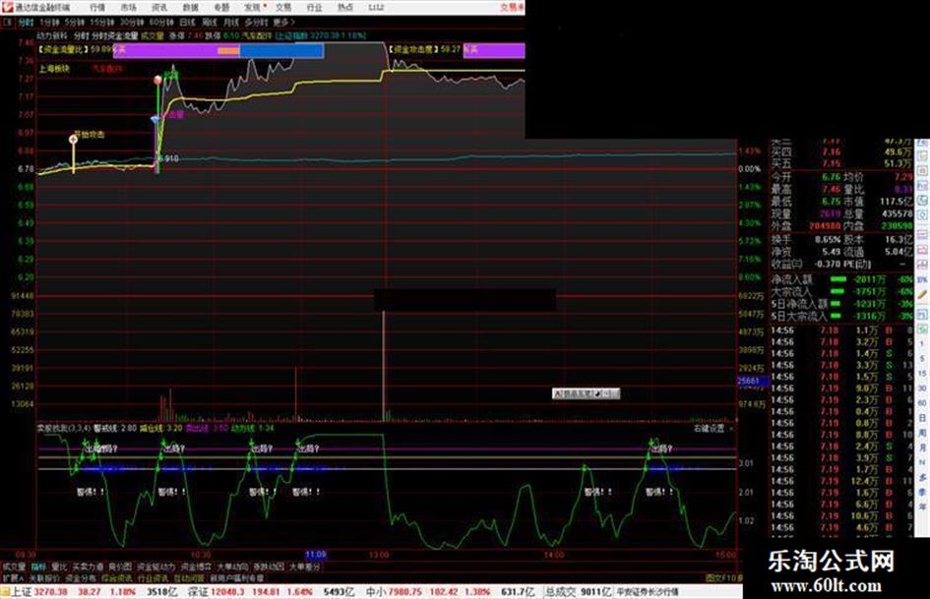
Task: Click the 异动攻击 marker circle
Action: point(74,140)
